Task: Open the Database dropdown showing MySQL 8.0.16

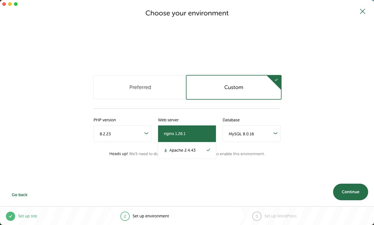Action: (251, 134)
